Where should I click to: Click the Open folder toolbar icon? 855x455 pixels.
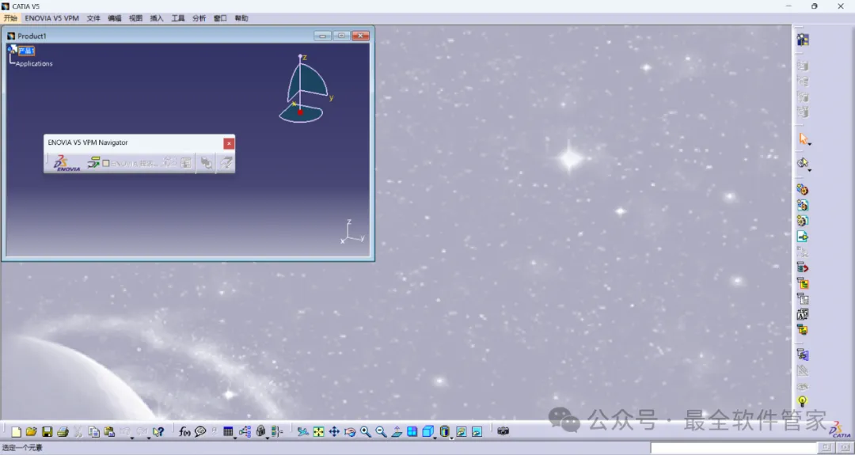[x=31, y=431]
